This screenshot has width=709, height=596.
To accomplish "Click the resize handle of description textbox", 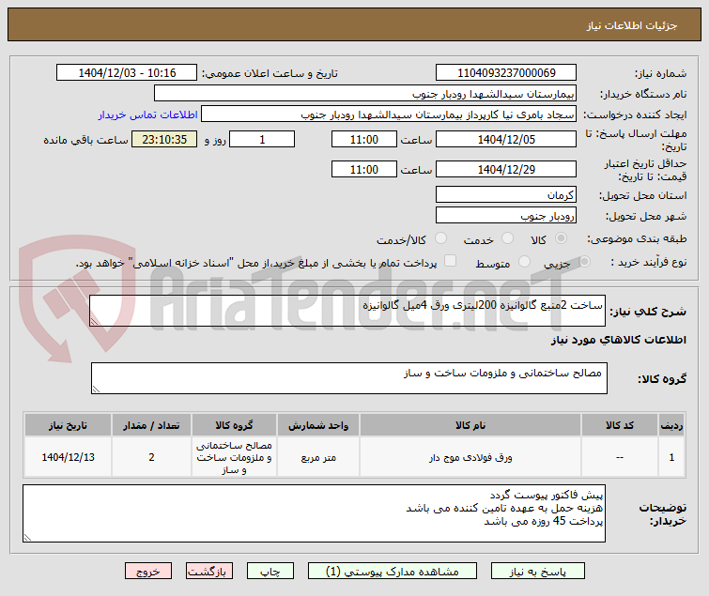I will point(94,322).
